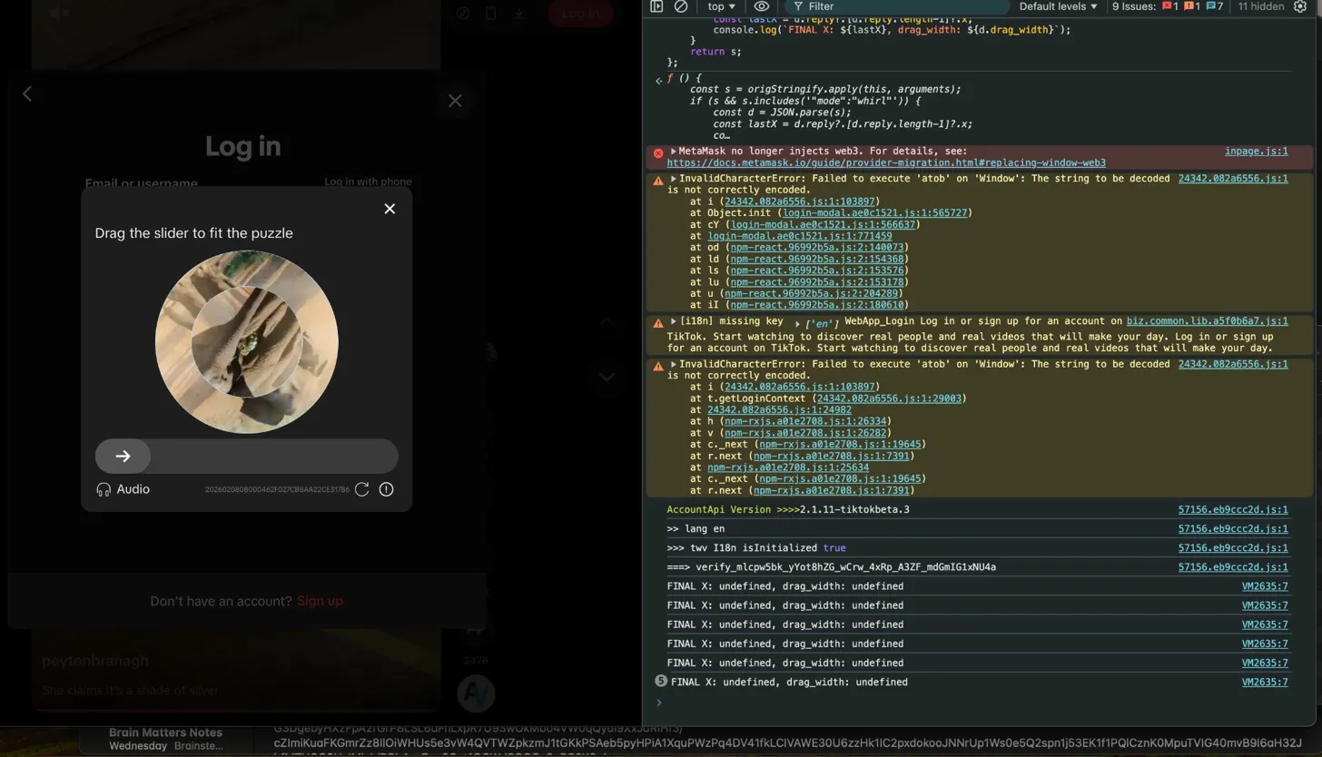The height and width of the screenshot is (757, 1322).
Task: Open the Sign up link
Action: click(319, 600)
